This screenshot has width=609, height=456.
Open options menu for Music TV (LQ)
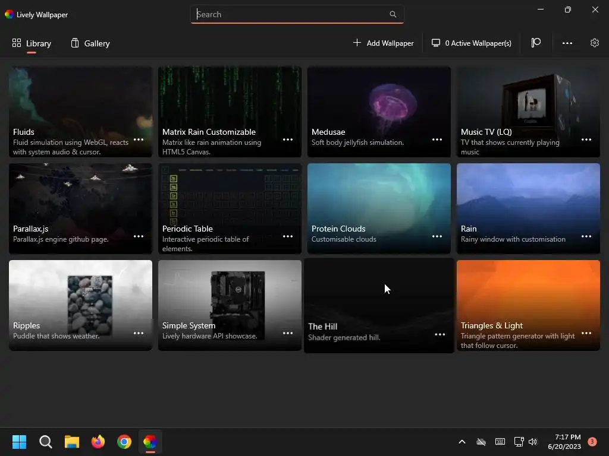586,140
